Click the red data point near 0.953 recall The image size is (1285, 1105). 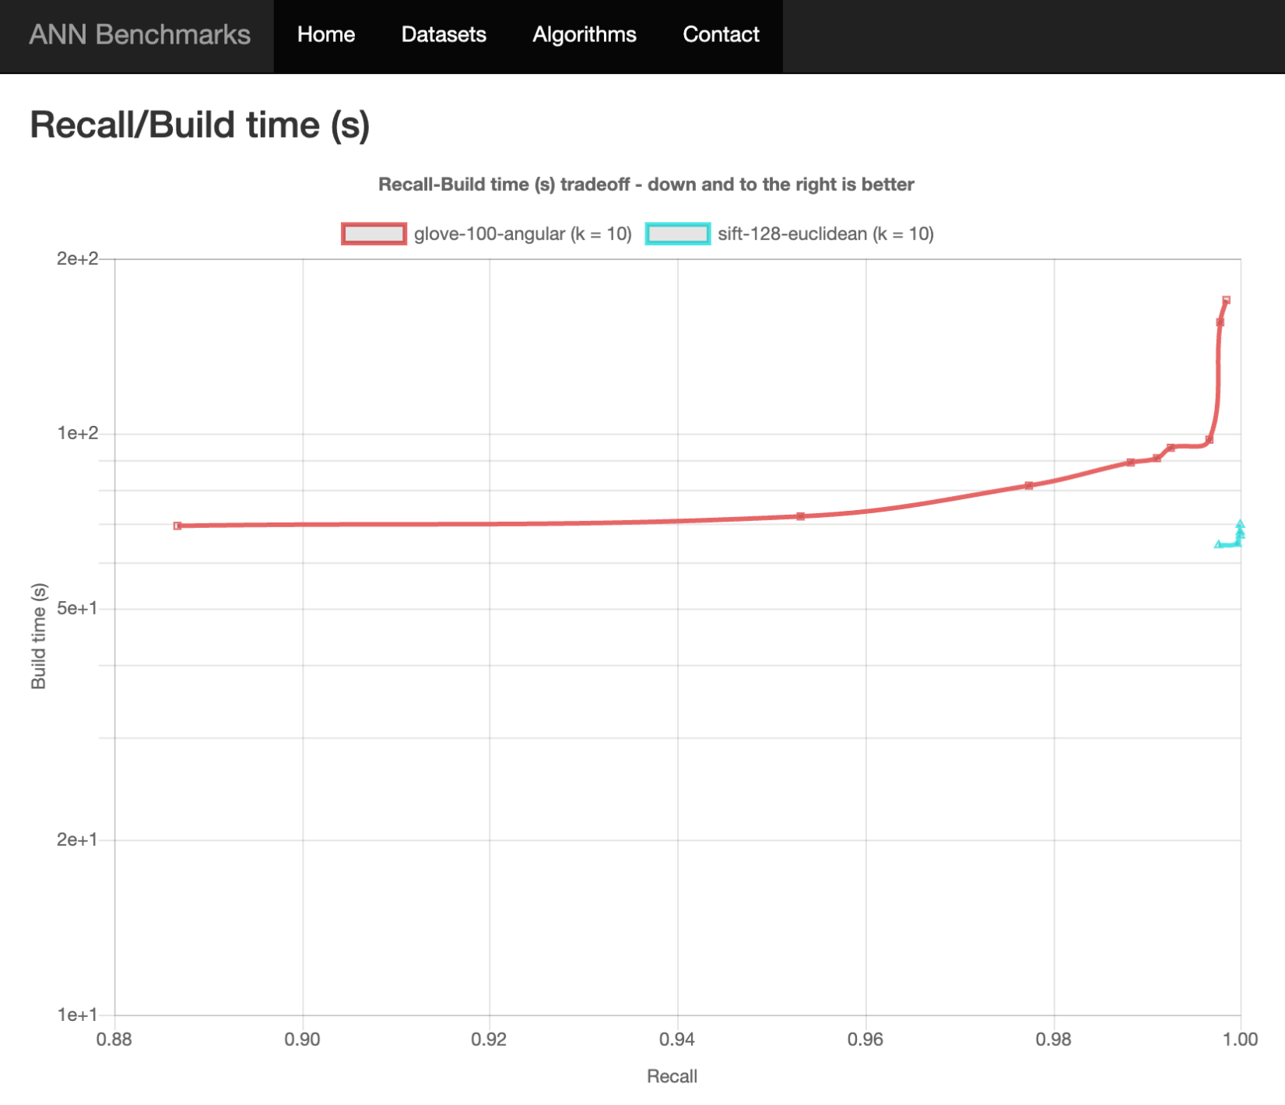[x=800, y=516]
